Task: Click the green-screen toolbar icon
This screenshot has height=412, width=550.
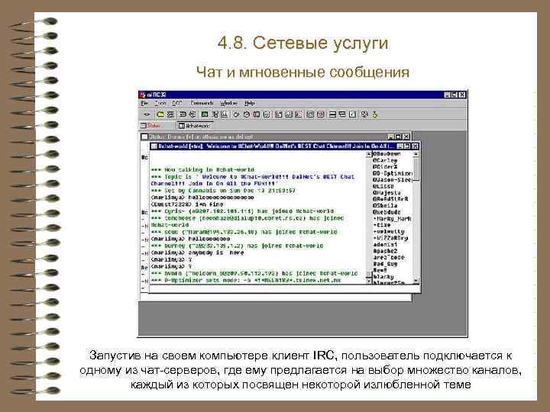Action: click(x=205, y=114)
